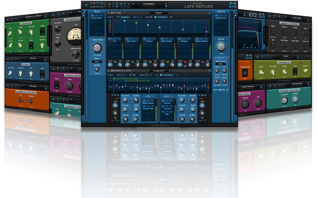Toggle the L1 loop power button

click(112, 95)
